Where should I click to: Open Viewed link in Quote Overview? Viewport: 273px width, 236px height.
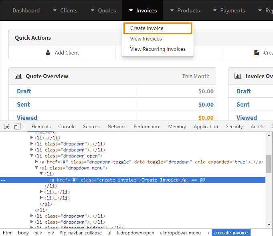pyautogui.click(x=27, y=118)
